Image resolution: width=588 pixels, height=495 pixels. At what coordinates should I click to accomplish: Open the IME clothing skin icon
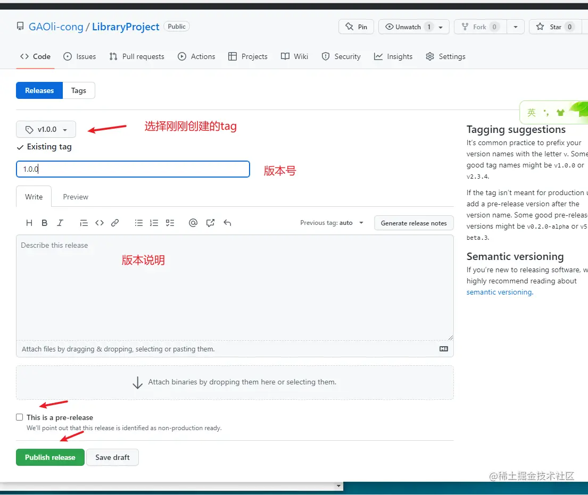[561, 112]
